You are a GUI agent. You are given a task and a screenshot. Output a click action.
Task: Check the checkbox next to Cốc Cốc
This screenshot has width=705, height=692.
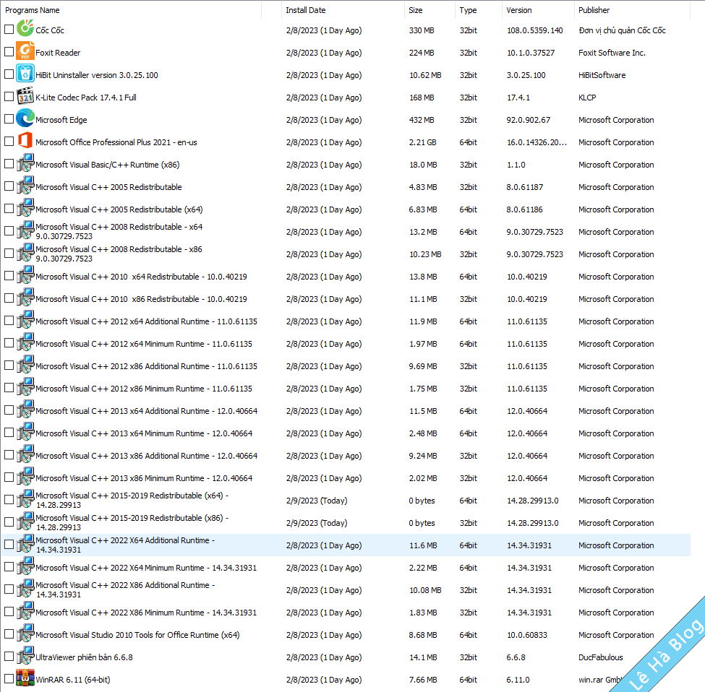pos(9,30)
